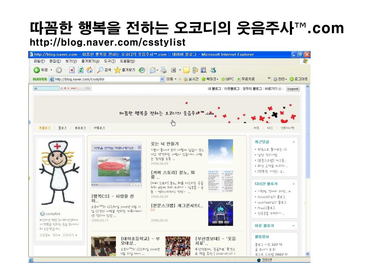
Task: Remove 기획팀 visitor entry with x
Action: point(289,191)
